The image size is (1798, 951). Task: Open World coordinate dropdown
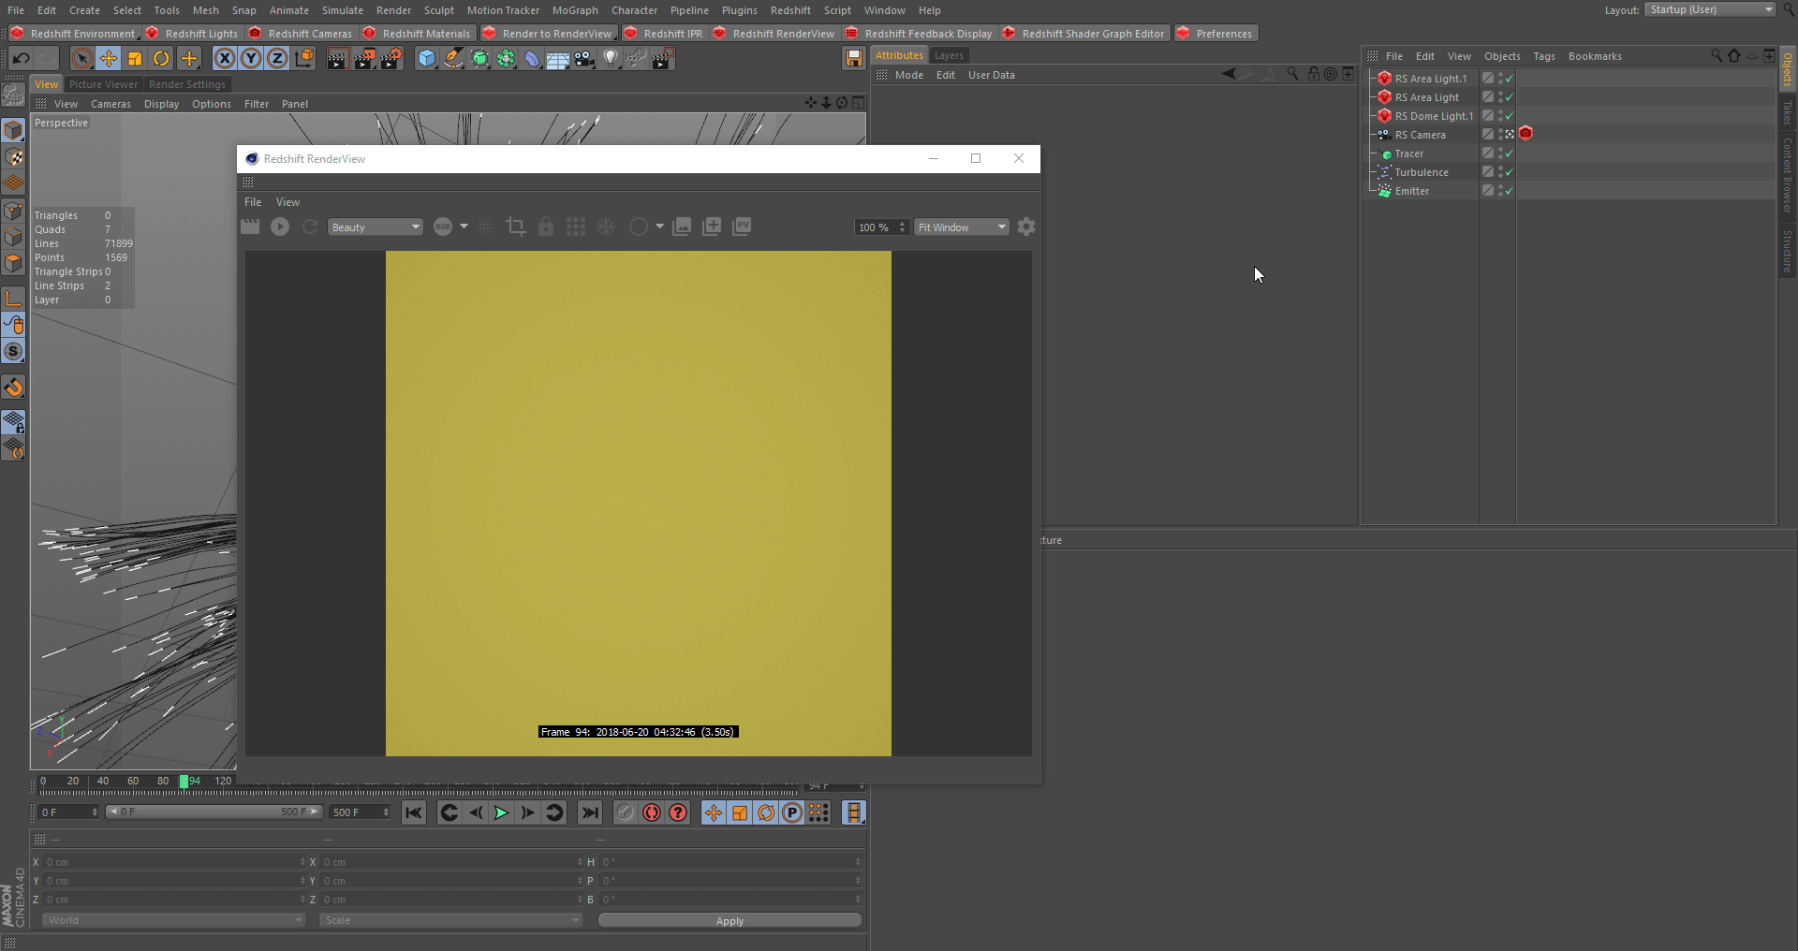173,920
